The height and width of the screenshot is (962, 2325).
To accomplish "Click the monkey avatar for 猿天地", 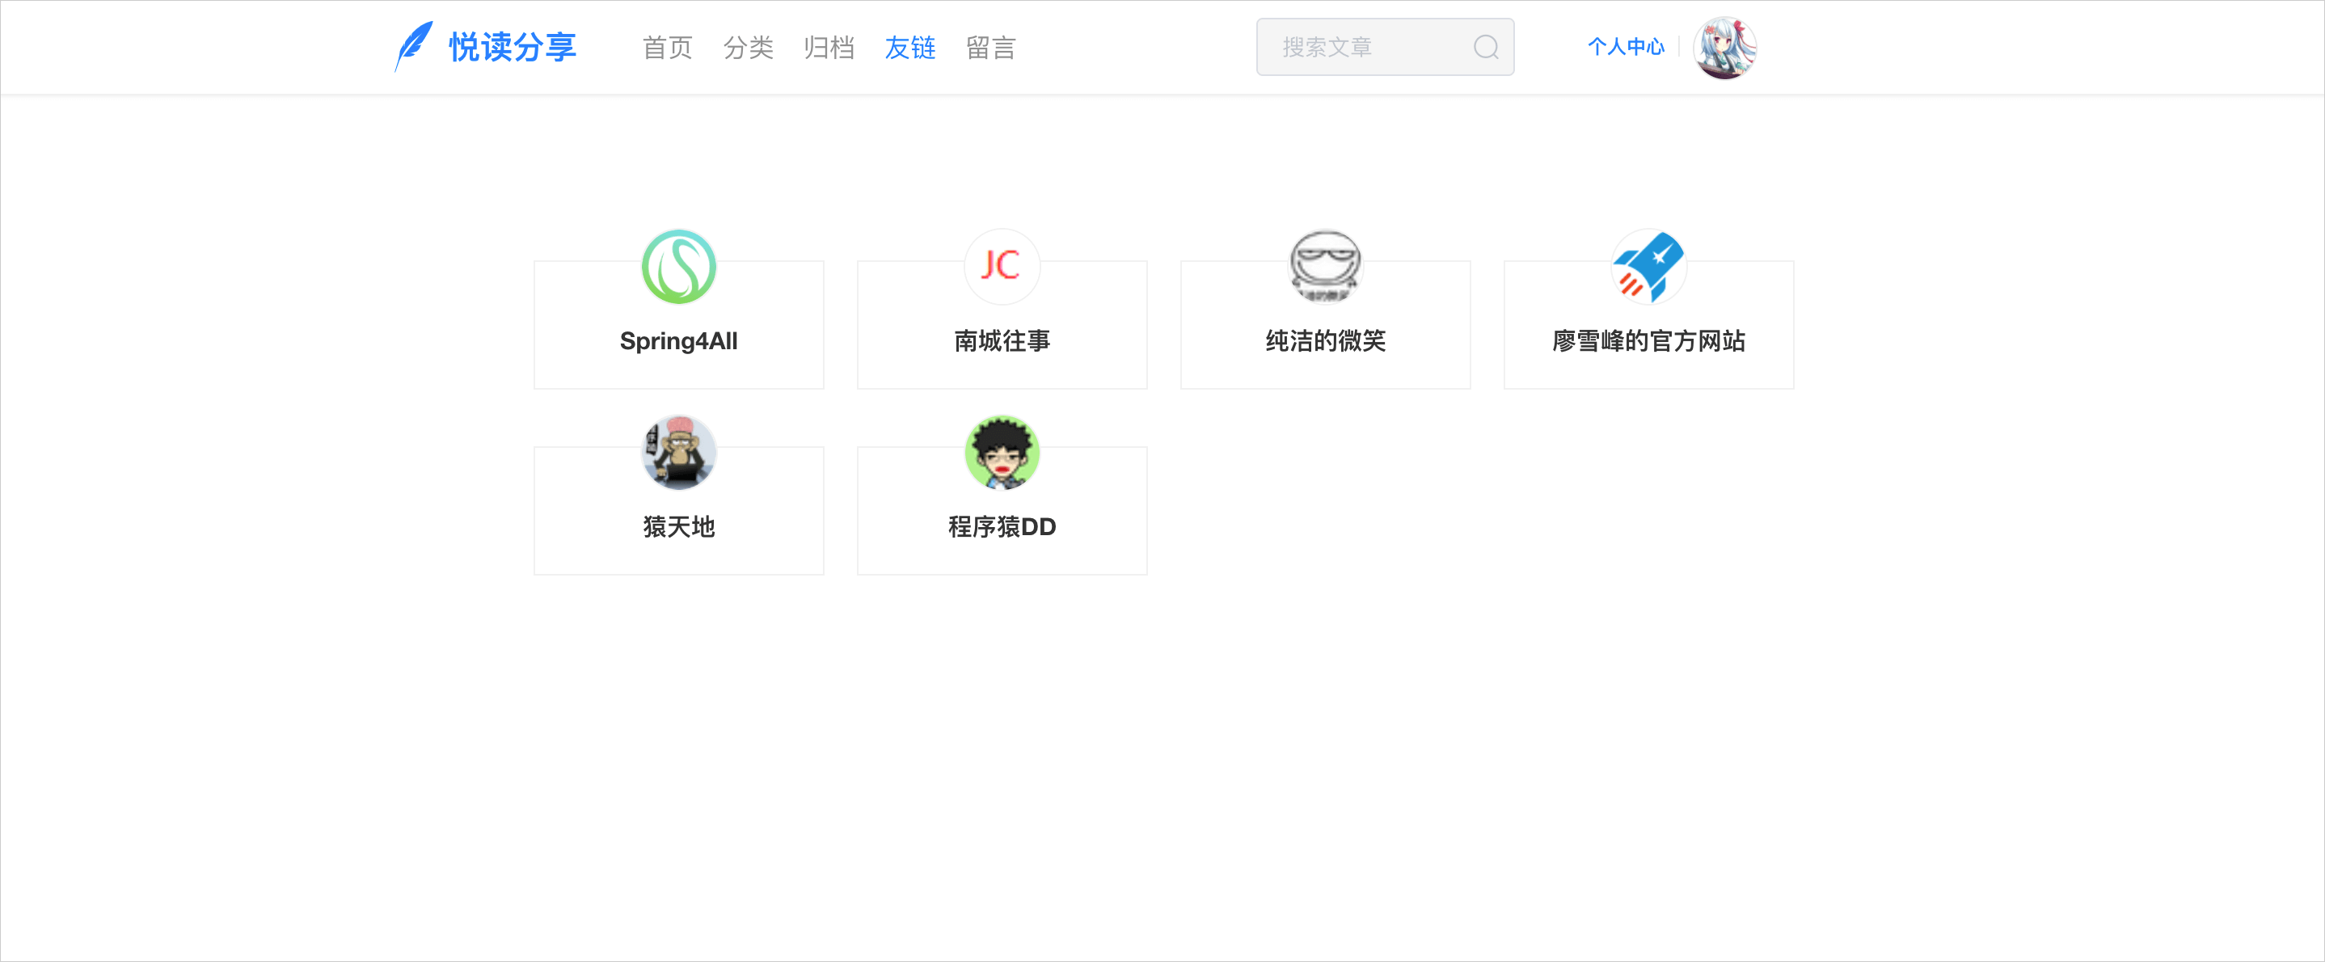I will [679, 453].
